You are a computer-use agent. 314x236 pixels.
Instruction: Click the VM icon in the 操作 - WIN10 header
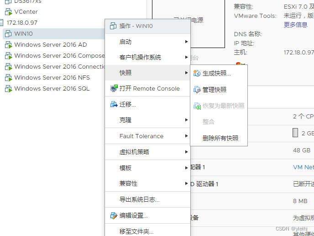coord(113,26)
